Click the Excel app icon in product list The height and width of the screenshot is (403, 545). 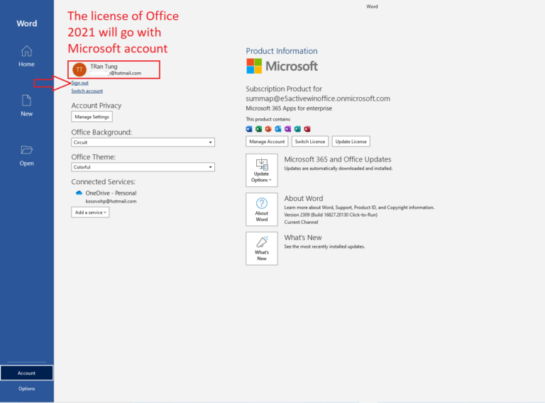258,129
